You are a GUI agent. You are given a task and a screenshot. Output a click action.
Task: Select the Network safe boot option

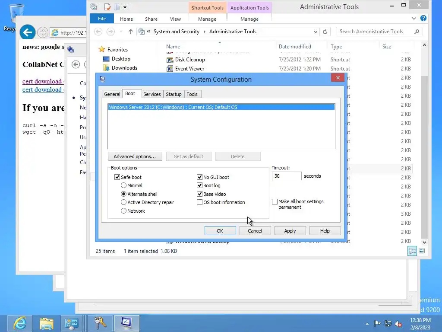tap(123, 211)
